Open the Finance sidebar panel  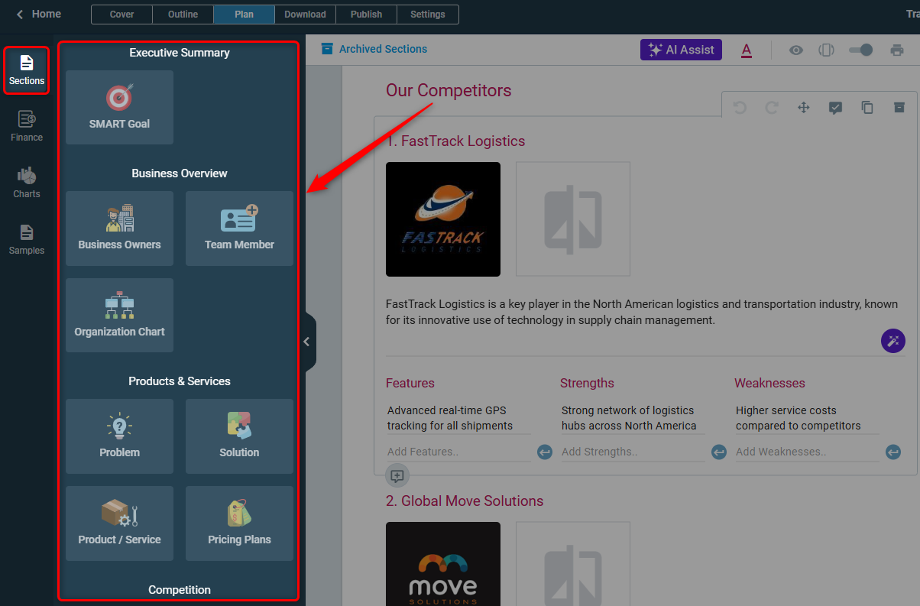27,127
